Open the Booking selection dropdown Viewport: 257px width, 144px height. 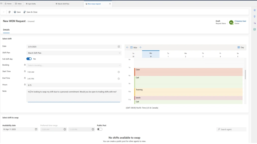(x=119, y=65)
